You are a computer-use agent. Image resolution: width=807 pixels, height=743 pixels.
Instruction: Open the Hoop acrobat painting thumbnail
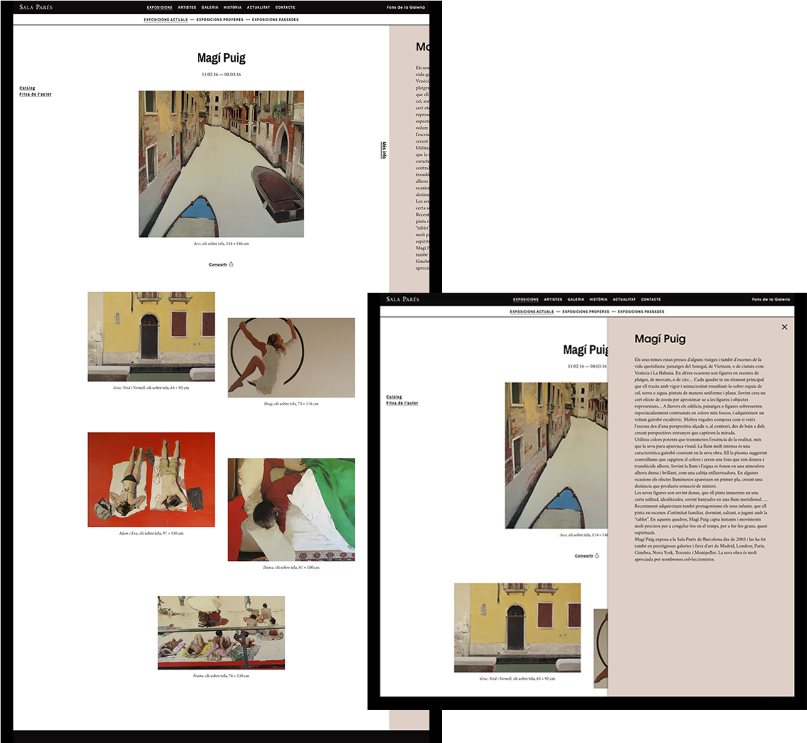coord(291,358)
